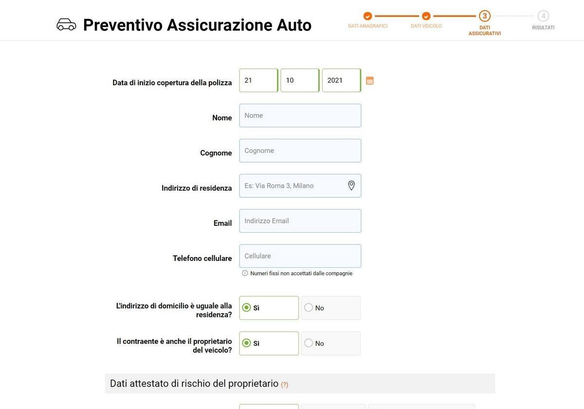Click the map pin location icon
The image size is (584, 409).
351,186
